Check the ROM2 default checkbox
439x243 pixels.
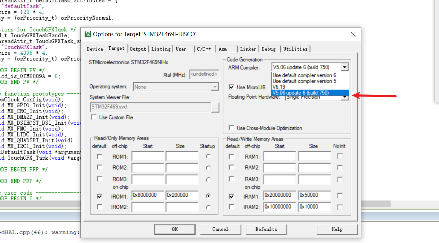(x=100, y=167)
